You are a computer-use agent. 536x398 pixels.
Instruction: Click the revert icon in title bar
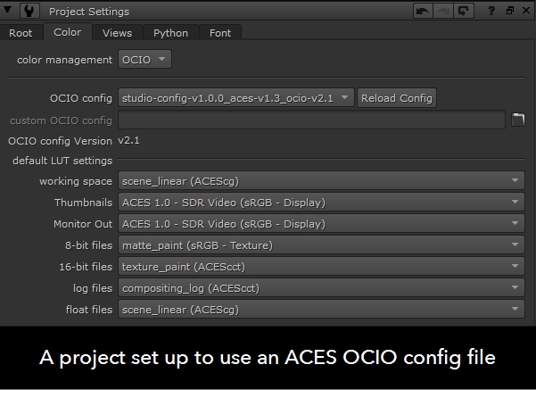pos(462,12)
